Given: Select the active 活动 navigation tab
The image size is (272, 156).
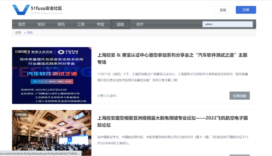Looking at the screenshot, I should click(120, 24).
